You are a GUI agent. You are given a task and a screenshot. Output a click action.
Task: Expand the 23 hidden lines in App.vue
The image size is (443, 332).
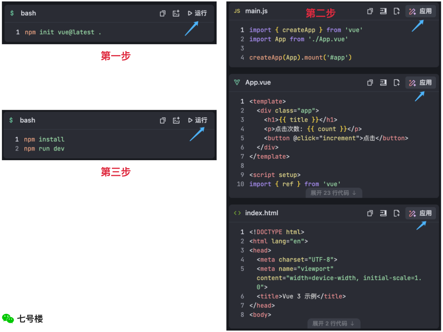click(x=334, y=193)
